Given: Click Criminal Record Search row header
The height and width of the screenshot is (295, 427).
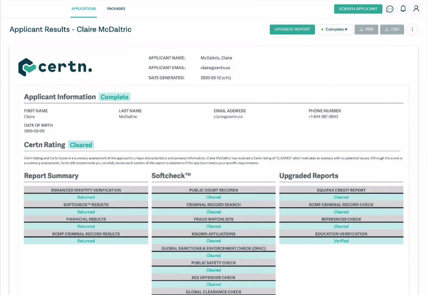Looking at the screenshot, I should [213, 205].
